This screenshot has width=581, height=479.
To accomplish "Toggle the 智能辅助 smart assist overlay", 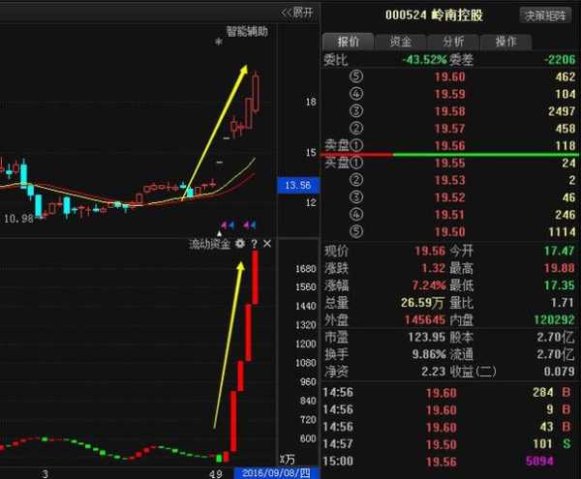I will [x=246, y=31].
